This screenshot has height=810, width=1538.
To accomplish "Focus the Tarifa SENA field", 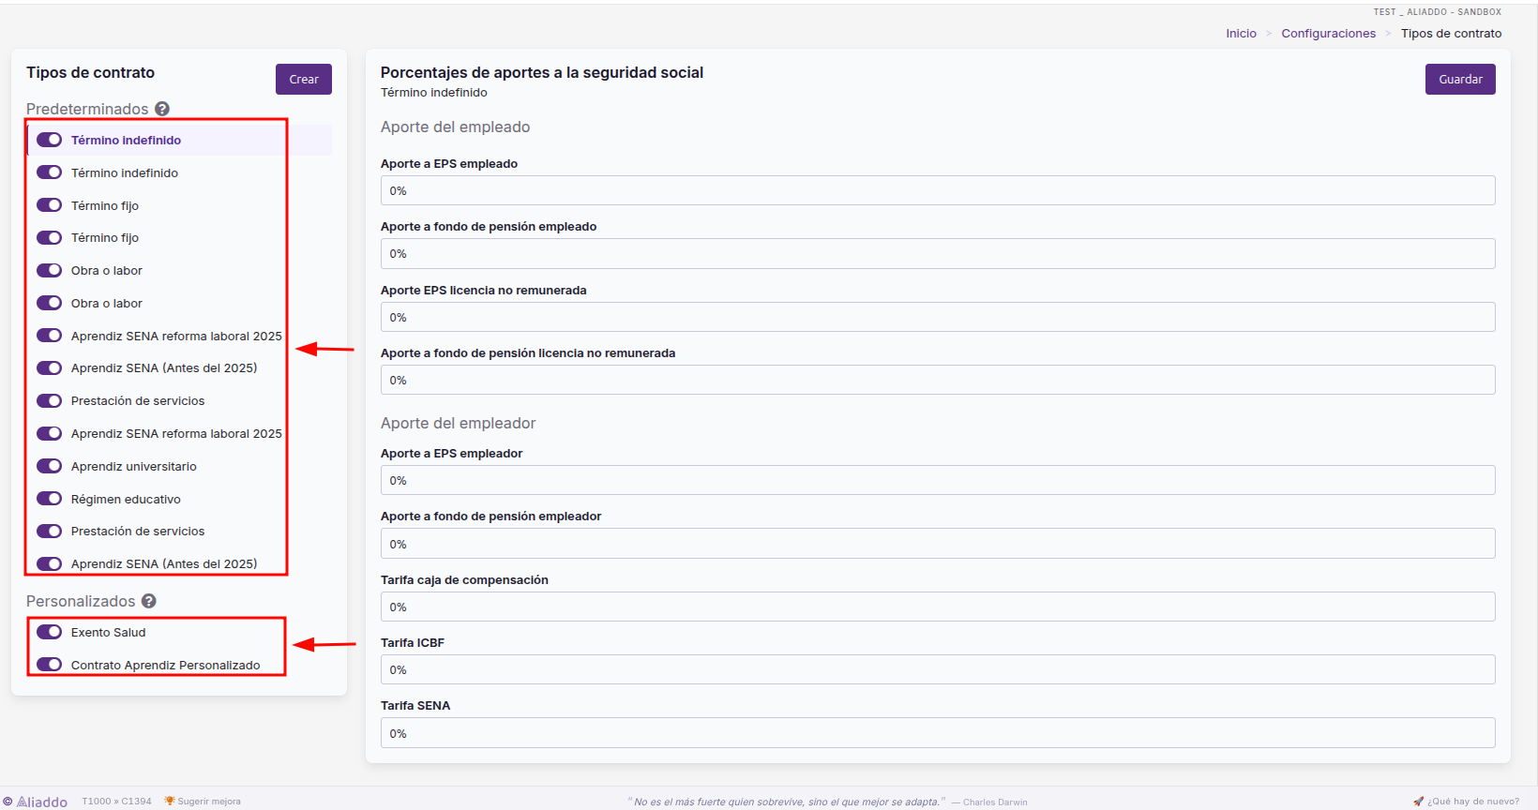I will pos(938,733).
